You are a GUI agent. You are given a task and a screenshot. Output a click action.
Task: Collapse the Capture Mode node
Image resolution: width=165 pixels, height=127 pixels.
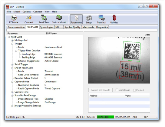tap(12, 82)
